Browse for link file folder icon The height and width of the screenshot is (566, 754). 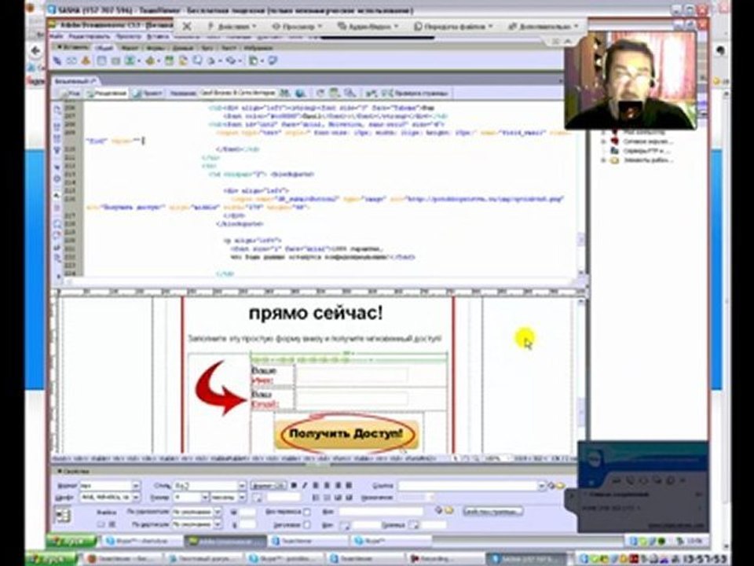point(561,486)
